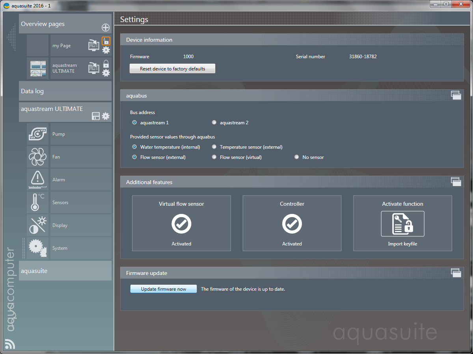Open the System menu entry
The height and width of the screenshot is (354, 473).
click(81, 248)
